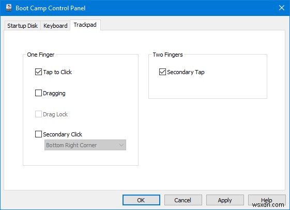Apply the trackpad settings
This screenshot has width=290, height=210.
pyautogui.click(x=225, y=200)
